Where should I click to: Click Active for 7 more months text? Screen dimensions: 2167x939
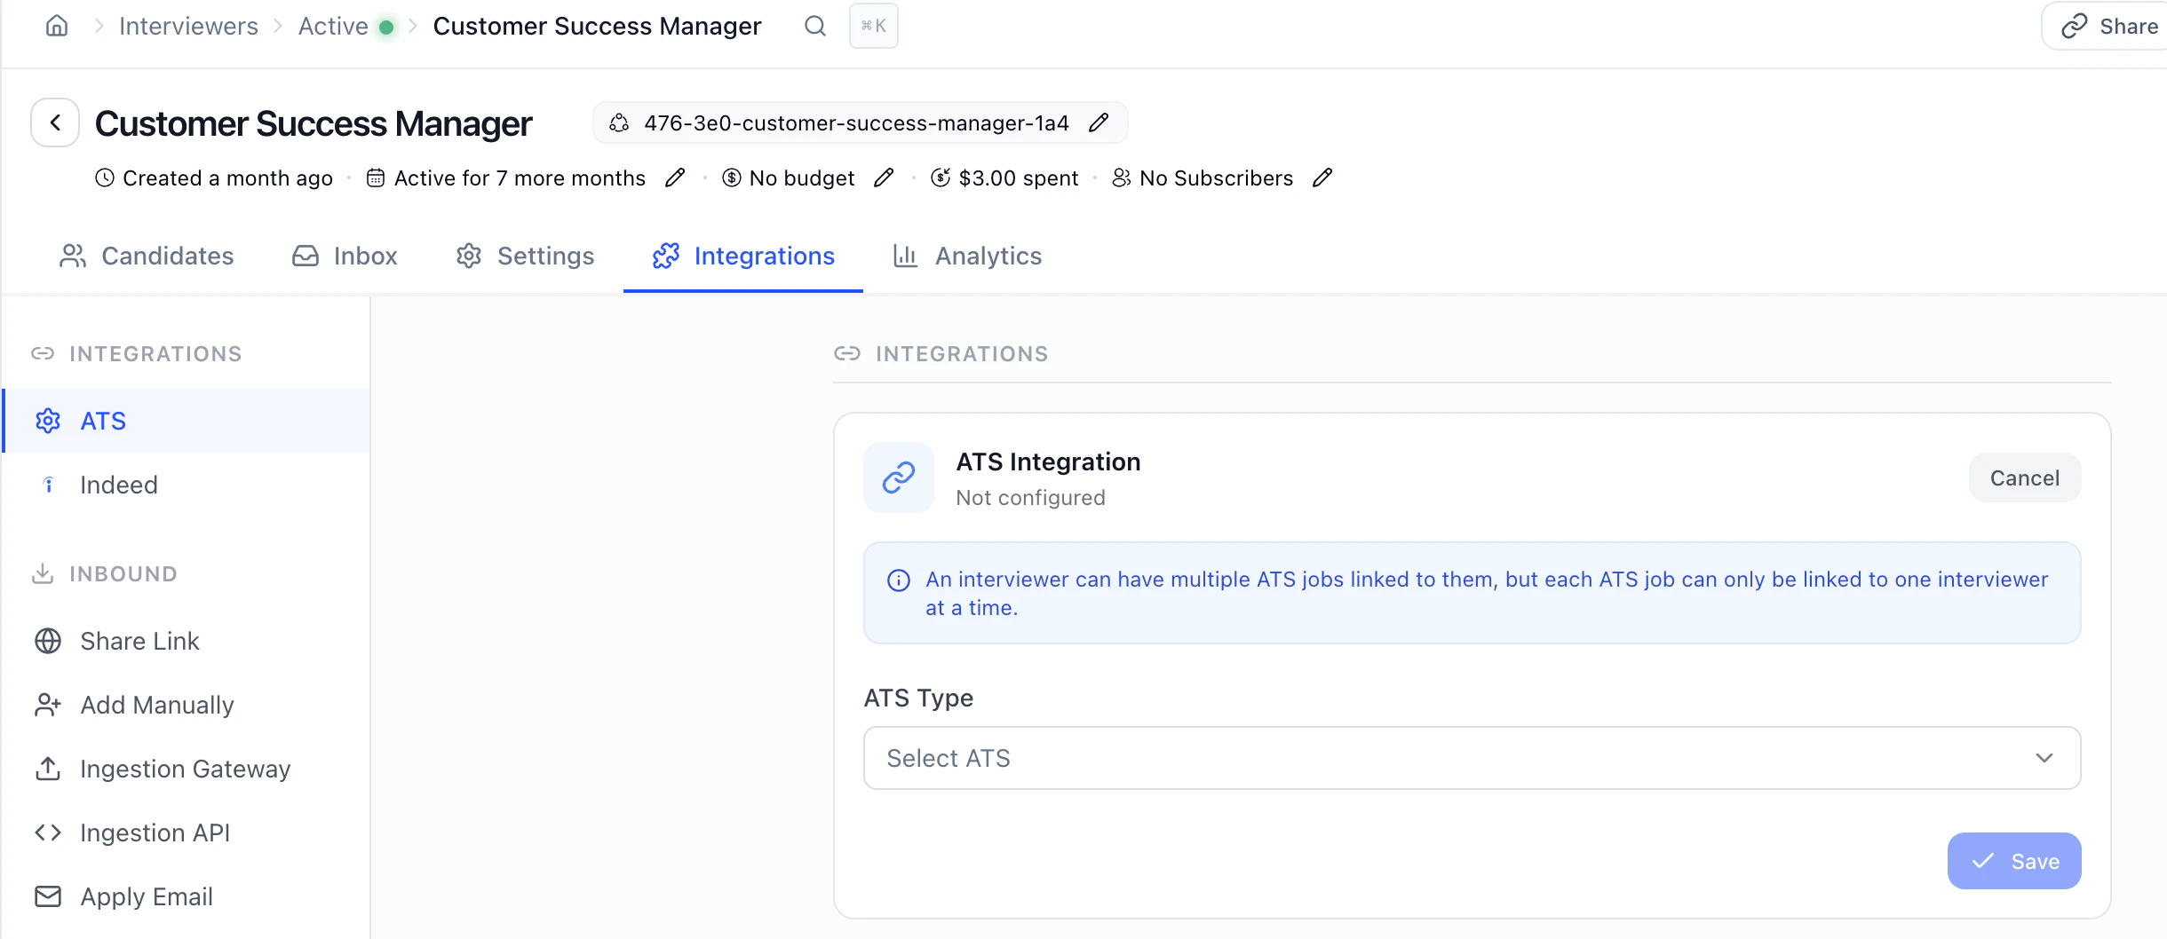click(x=520, y=178)
